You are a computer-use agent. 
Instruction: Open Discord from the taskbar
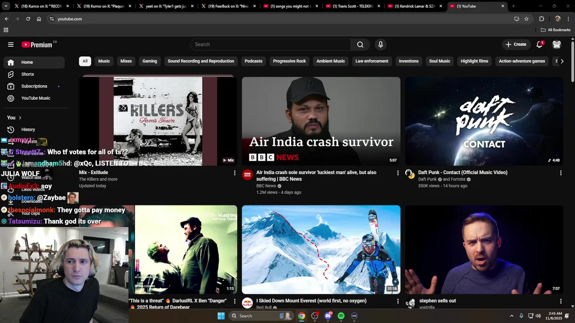328,316
